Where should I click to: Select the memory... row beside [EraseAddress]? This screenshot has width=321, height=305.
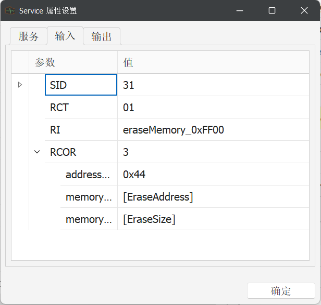point(89,197)
